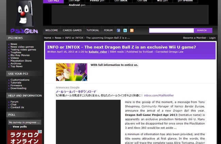Click the AdChoices icon on the Japanese ad
The width and height of the screenshot is (221, 144).
[x=40, y=131]
